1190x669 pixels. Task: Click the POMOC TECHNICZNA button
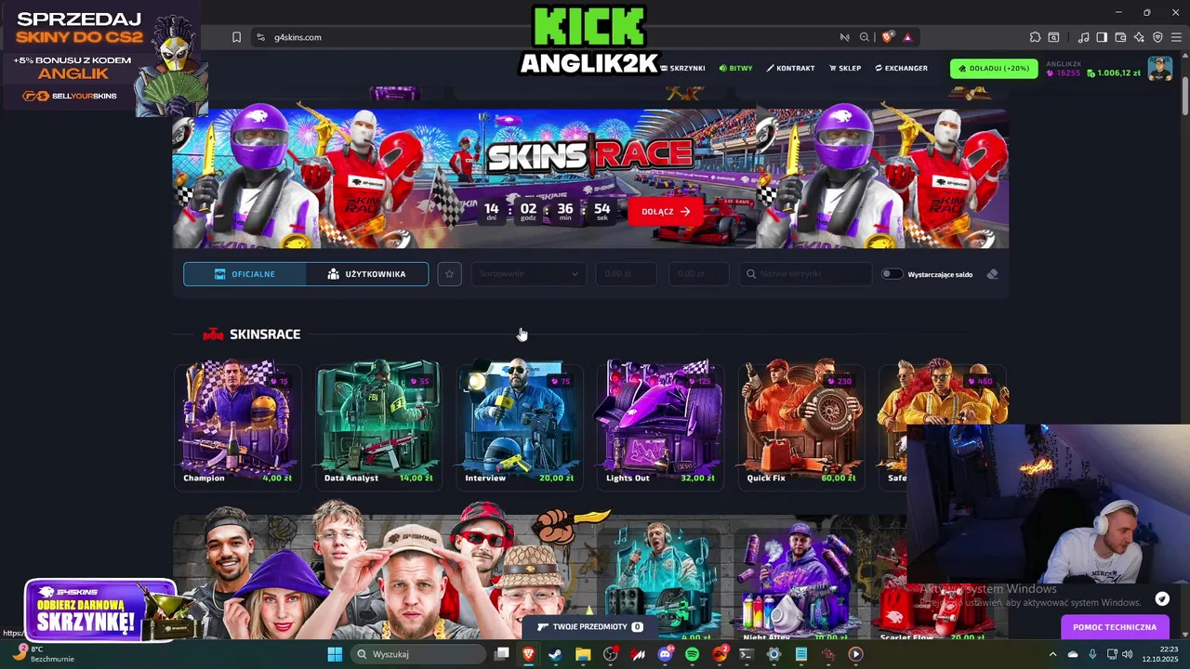[x=1115, y=627]
